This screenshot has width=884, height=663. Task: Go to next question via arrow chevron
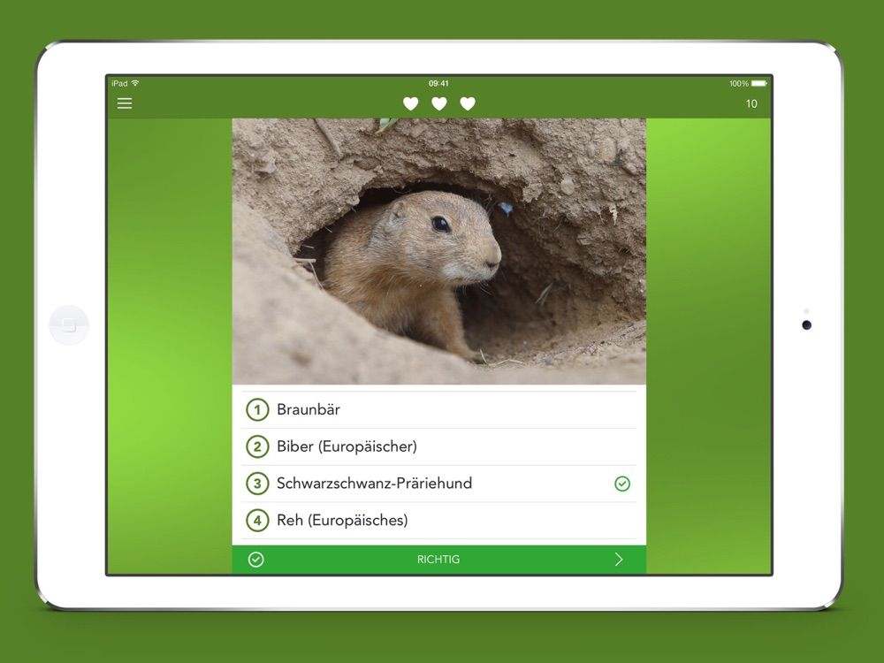pyautogui.click(x=619, y=560)
